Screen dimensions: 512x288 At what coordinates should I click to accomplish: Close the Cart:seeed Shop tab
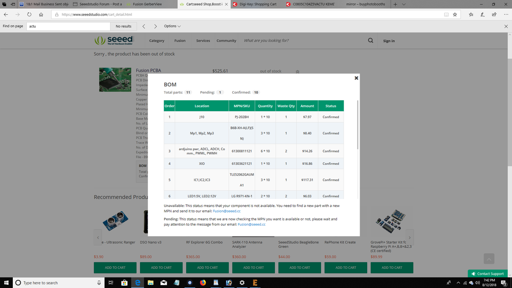point(226,4)
